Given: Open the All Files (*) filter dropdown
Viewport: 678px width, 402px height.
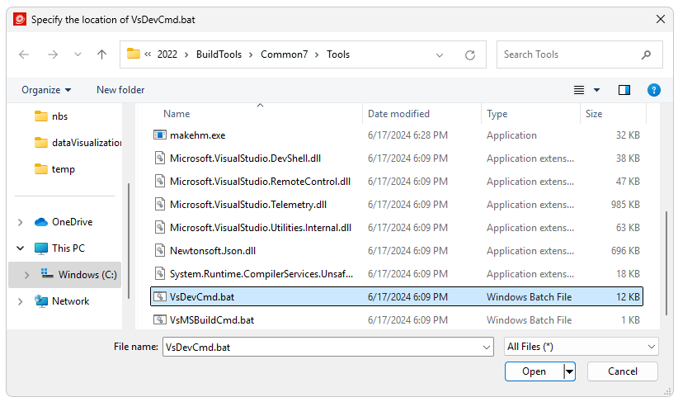Looking at the screenshot, I should 581,347.
